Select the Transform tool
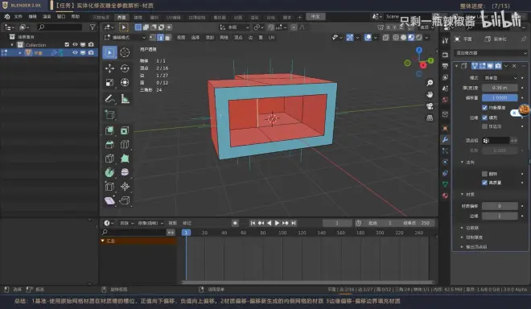531x309 pixels. coord(125,82)
